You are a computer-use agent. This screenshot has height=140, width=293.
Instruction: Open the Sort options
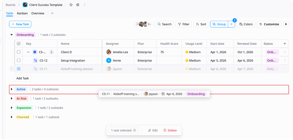click(x=201, y=24)
